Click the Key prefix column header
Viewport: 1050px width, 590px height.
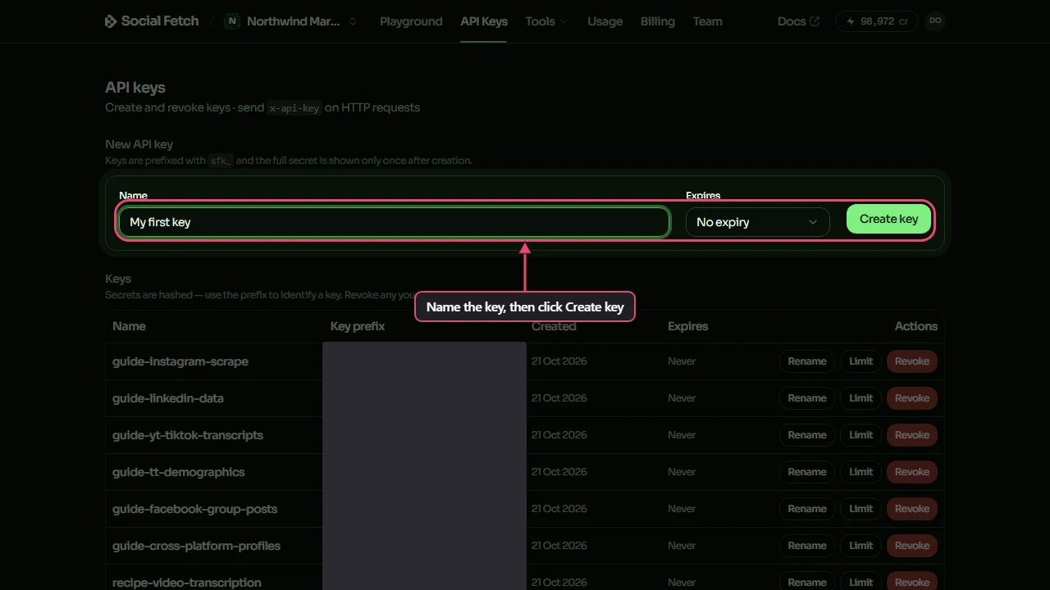click(358, 326)
